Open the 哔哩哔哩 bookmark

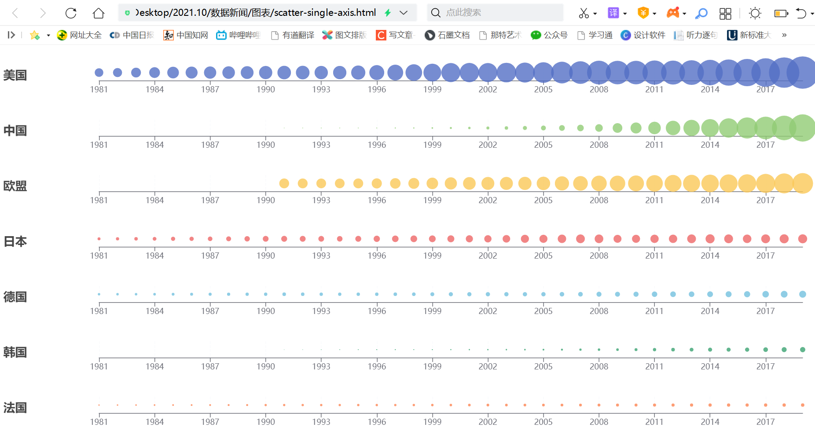pos(239,35)
